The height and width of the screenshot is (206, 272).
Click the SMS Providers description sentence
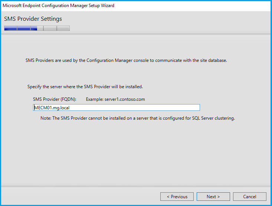(126, 60)
